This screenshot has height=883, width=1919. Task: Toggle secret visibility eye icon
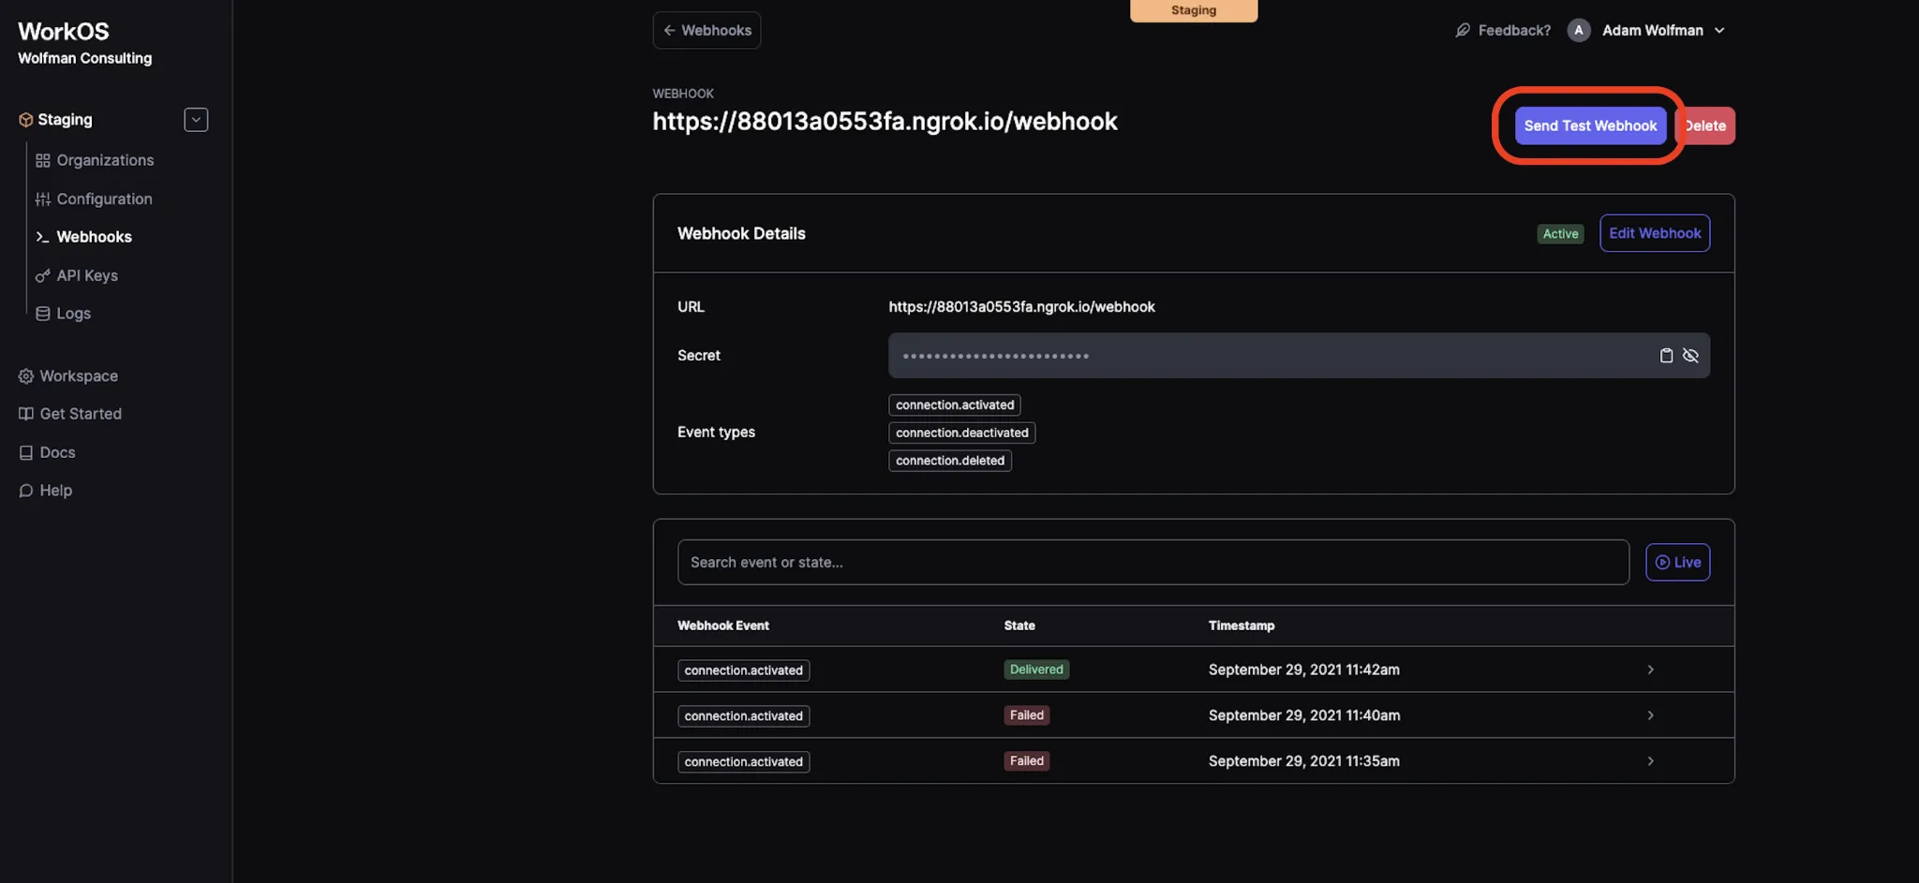(1690, 356)
